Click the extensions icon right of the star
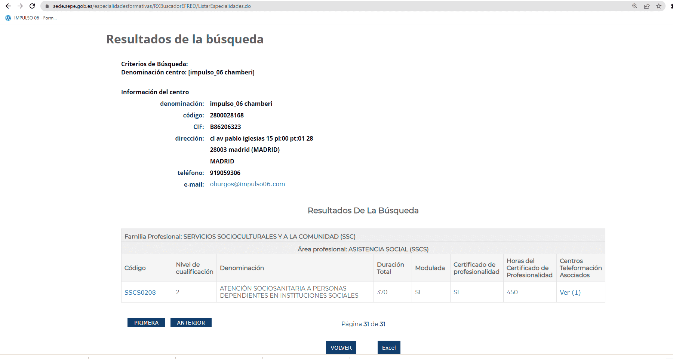This screenshot has width=673, height=359. (x=670, y=6)
